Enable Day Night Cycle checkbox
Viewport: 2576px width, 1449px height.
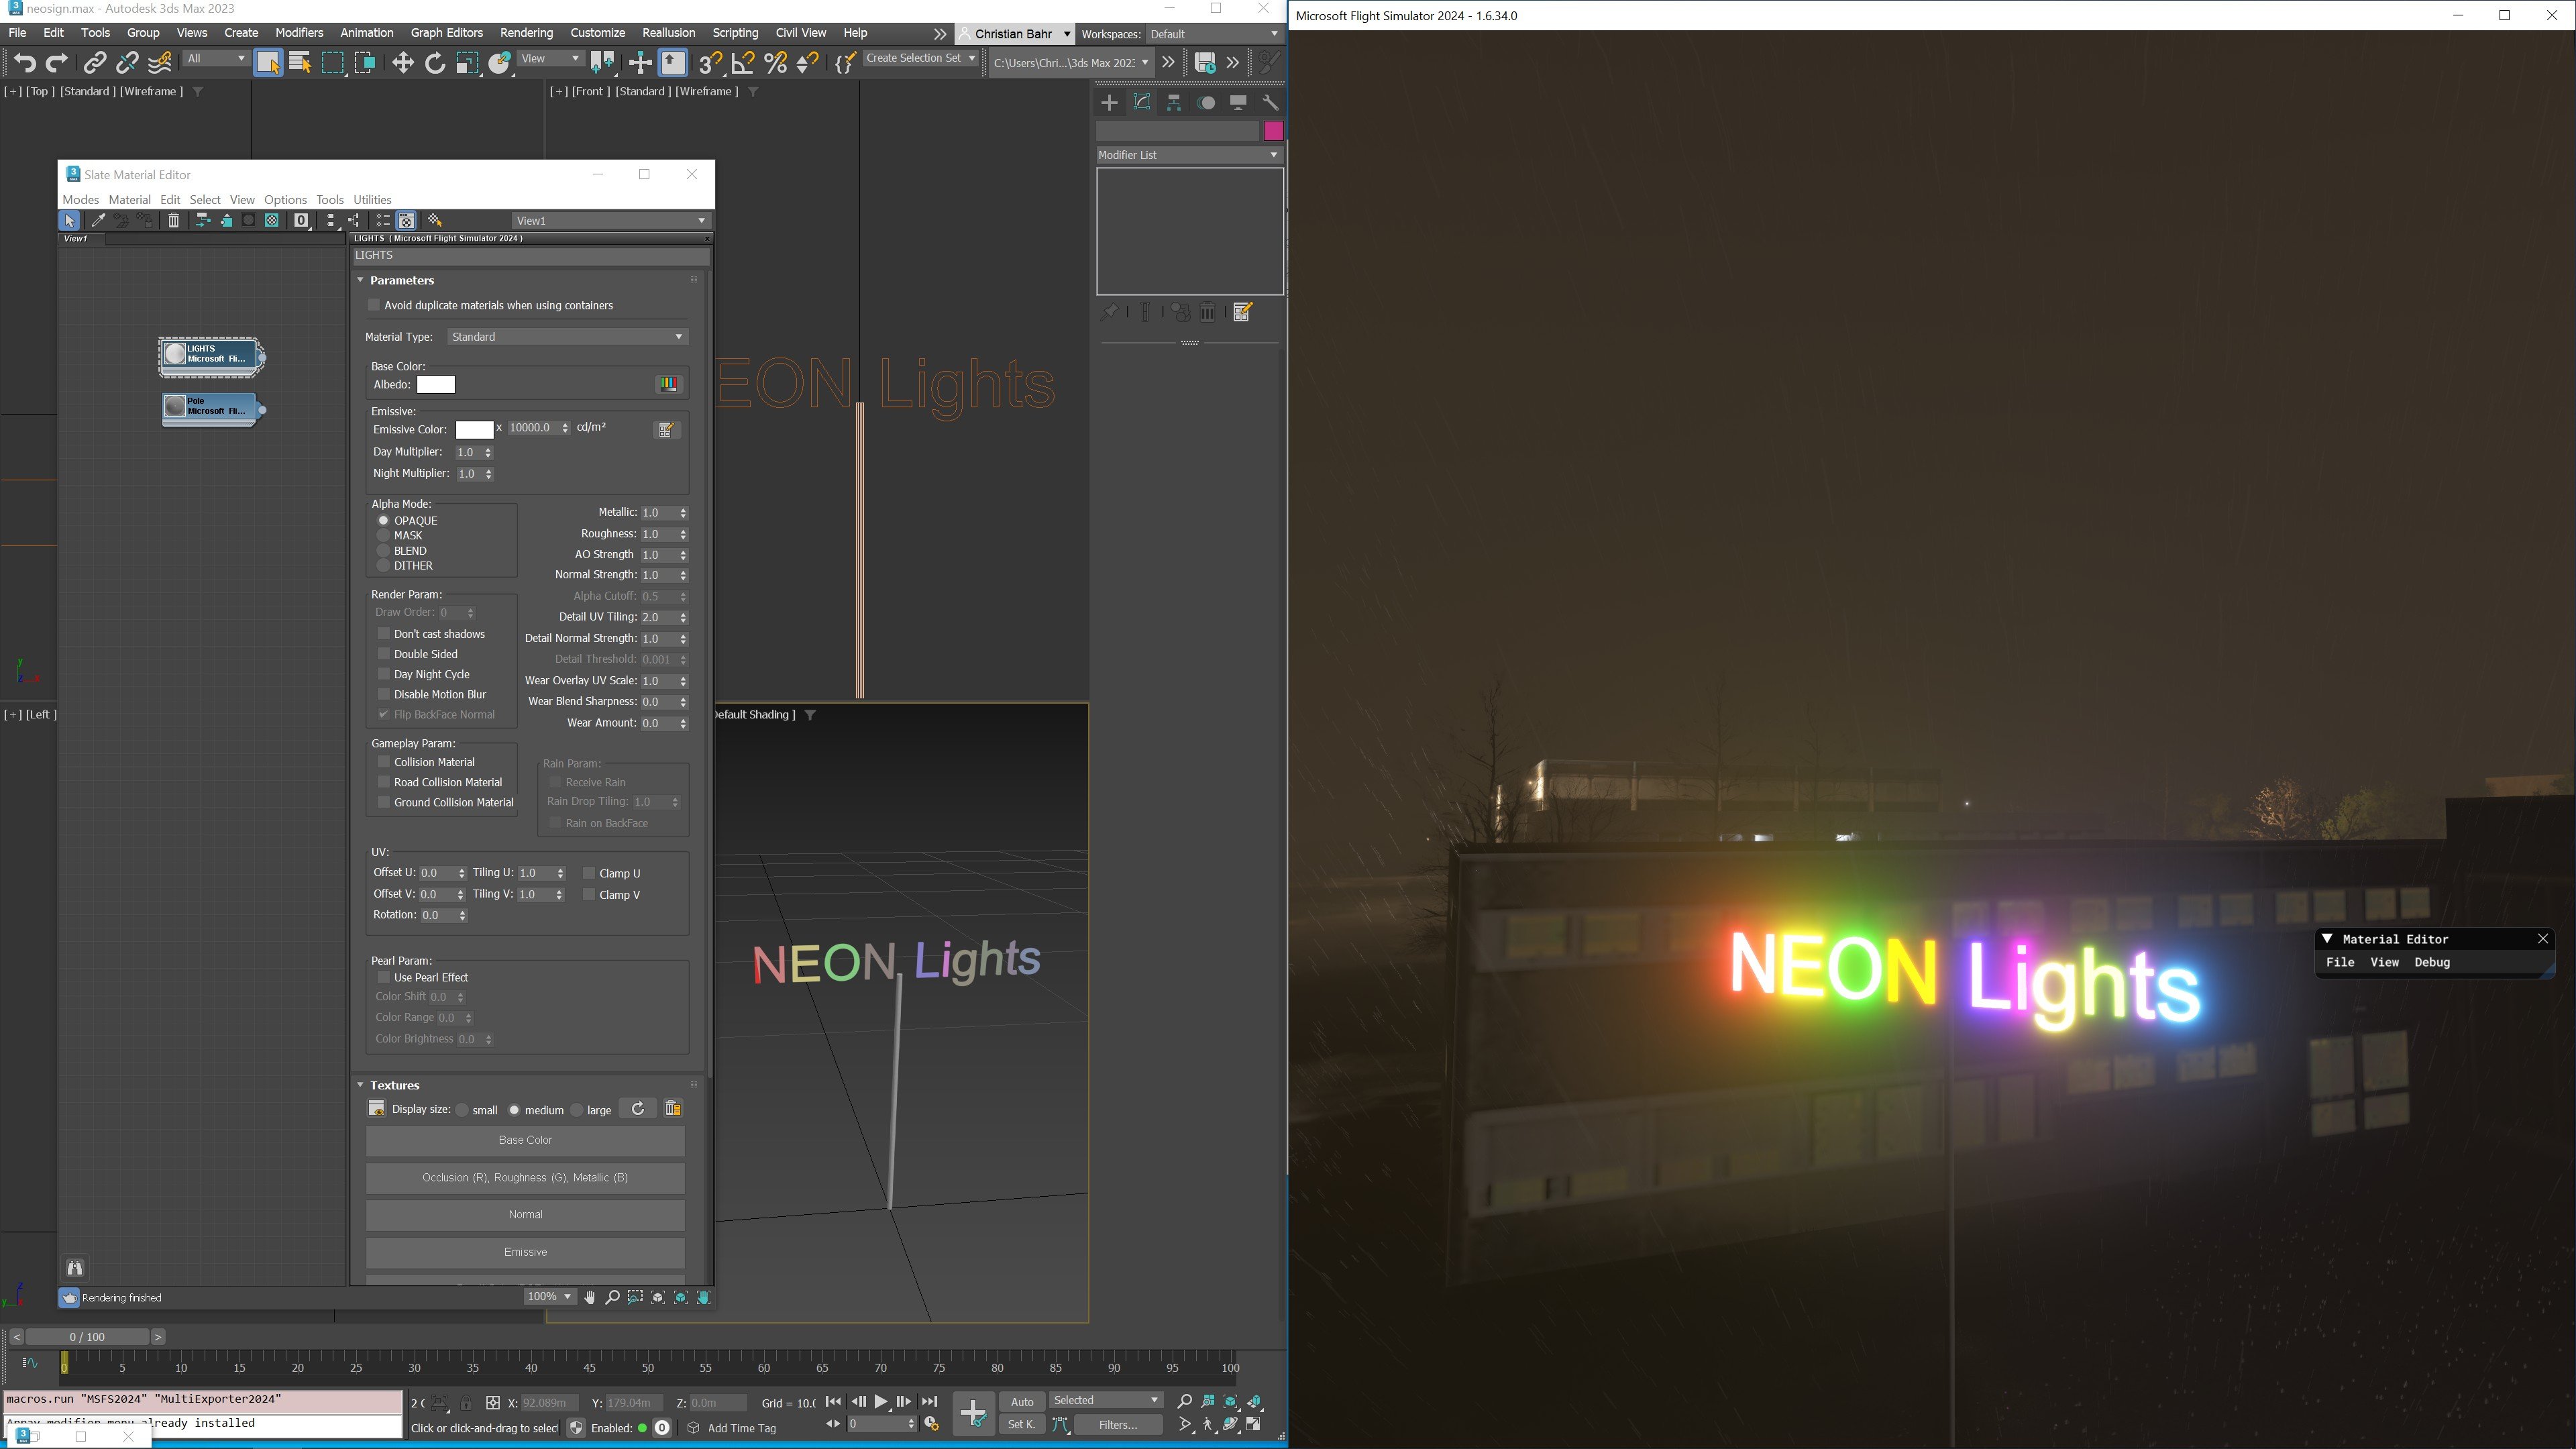click(383, 673)
